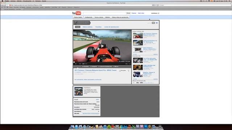This screenshot has height=130, width=232.
Task: Open the gold W game icon in dock
Action: (x=150, y=127)
